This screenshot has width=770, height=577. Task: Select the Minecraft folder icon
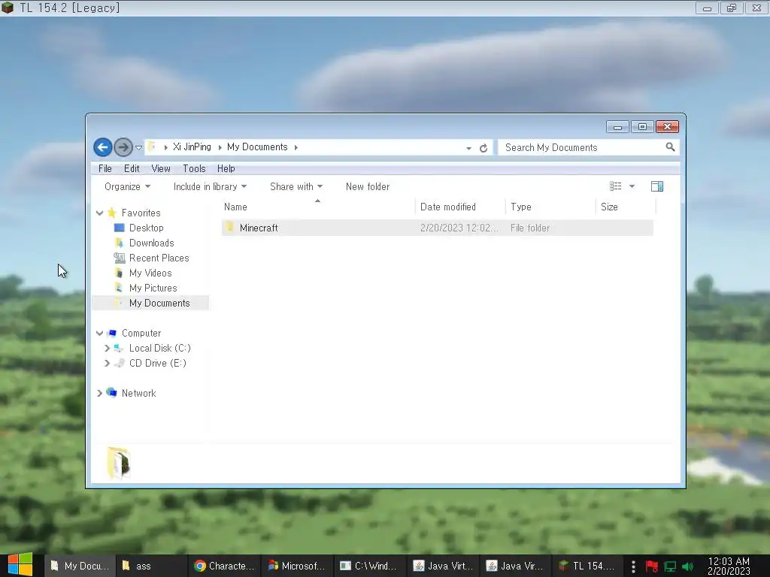(x=229, y=227)
